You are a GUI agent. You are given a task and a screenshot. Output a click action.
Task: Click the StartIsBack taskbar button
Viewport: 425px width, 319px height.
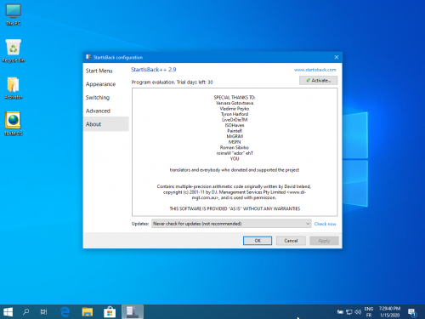coord(133,312)
